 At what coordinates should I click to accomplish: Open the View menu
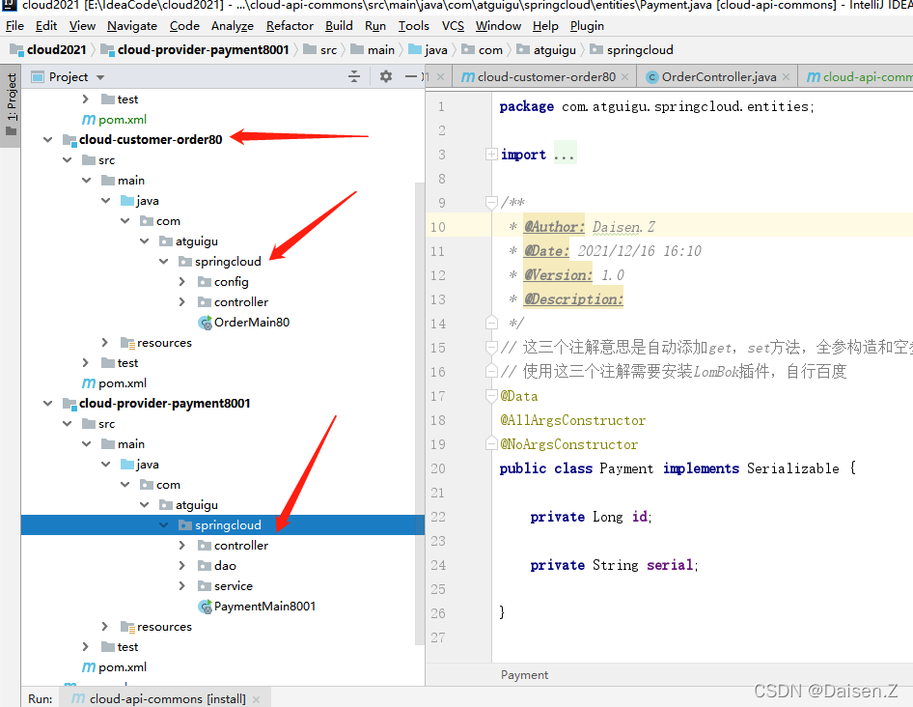(82, 26)
